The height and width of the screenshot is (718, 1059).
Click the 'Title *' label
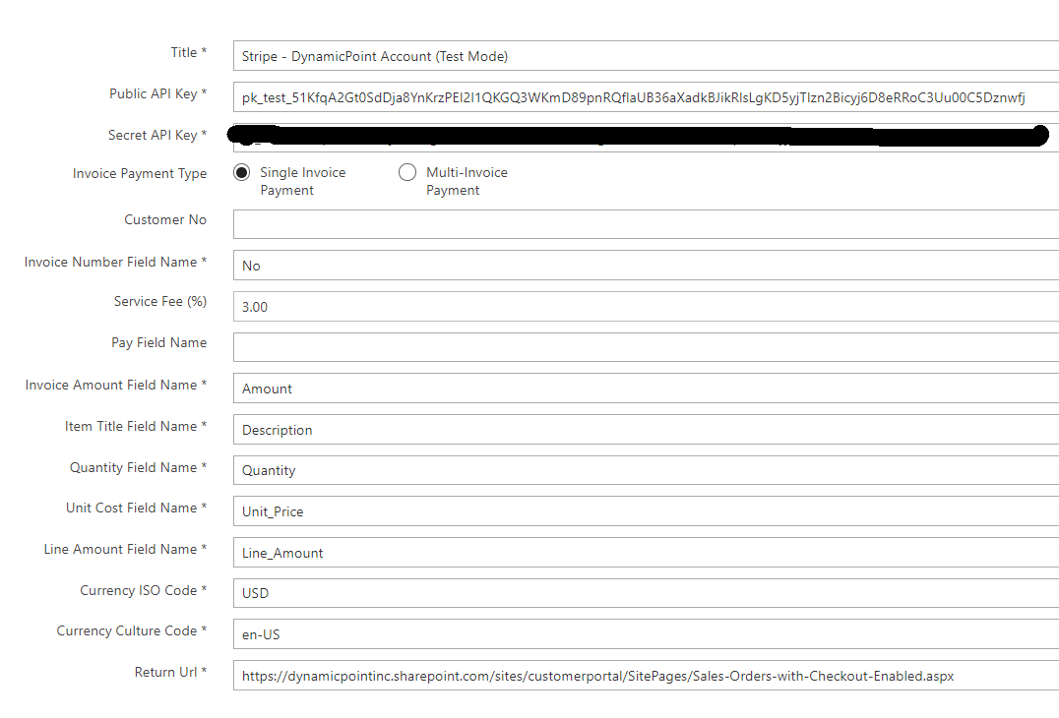(x=189, y=53)
